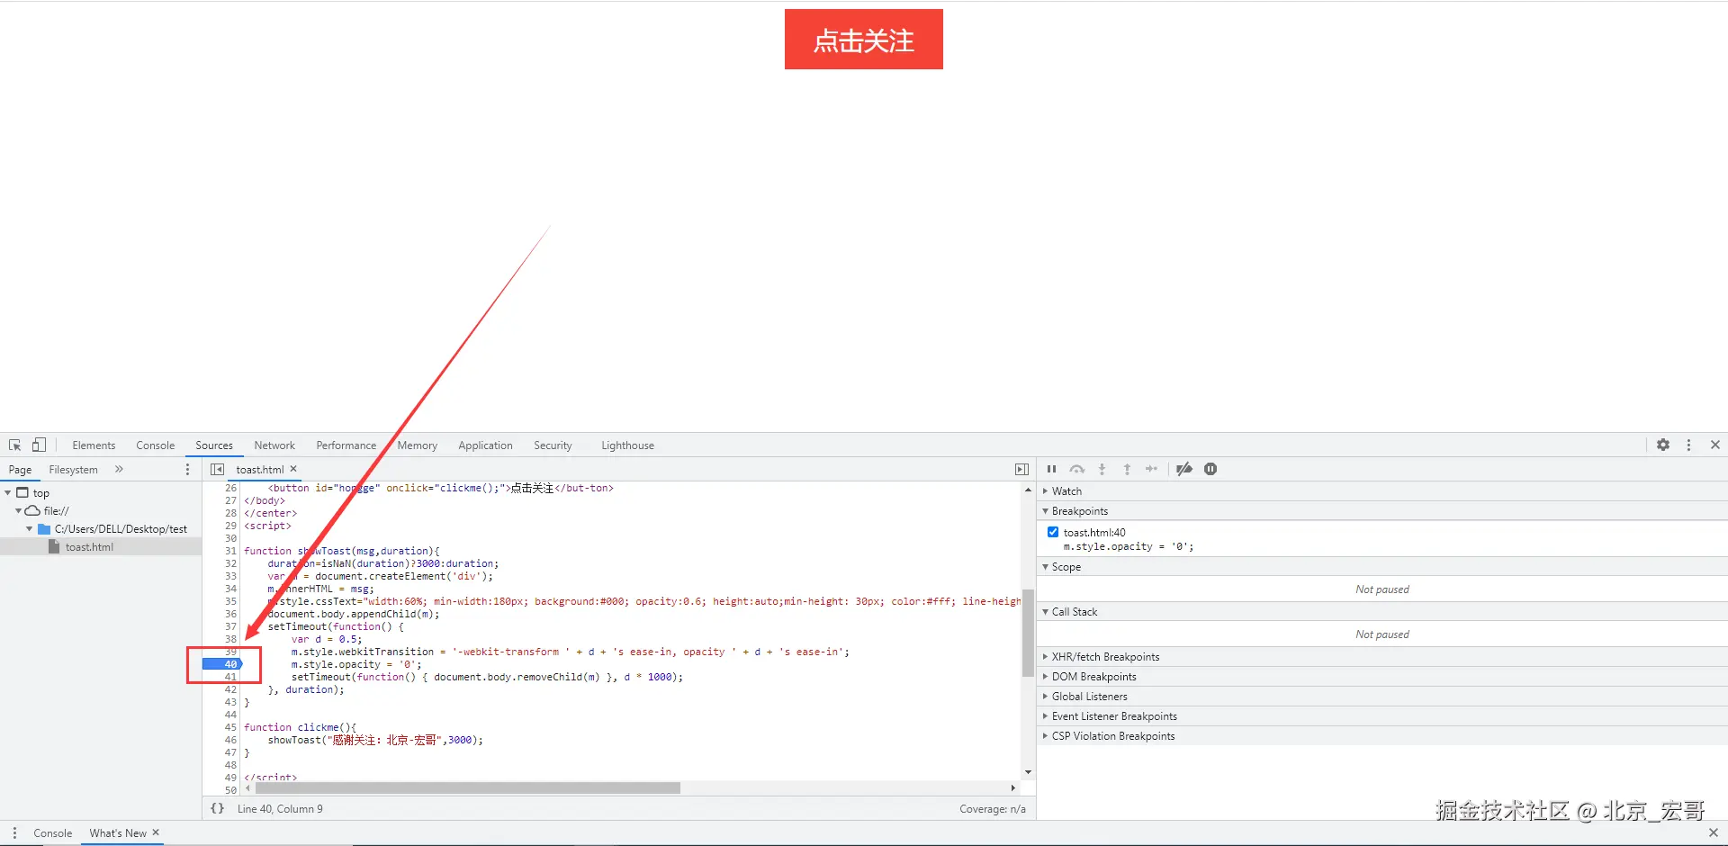Click the red 点击关注 button
The height and width of the screenshot is (846, 1728).
pyautogui.click(x=864, y=40)
